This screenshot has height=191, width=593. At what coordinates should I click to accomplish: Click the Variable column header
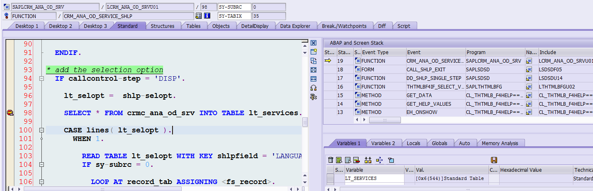(x=374, y=170)
